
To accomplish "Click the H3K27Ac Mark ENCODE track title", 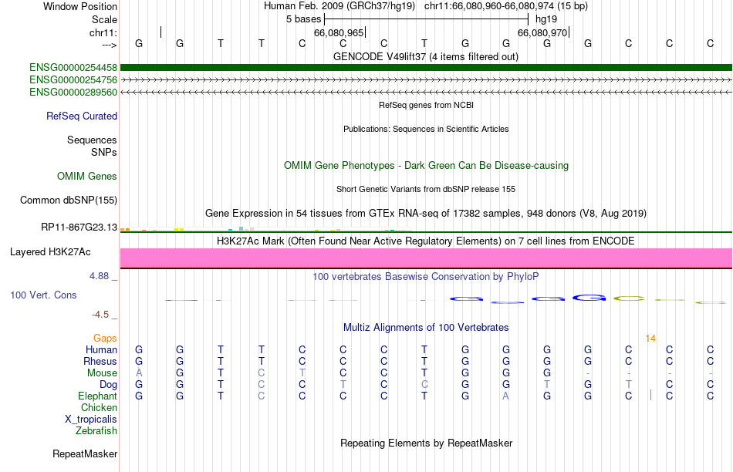I will 426,241.
